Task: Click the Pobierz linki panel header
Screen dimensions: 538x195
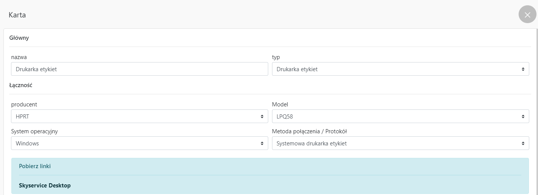Action: 35,166
